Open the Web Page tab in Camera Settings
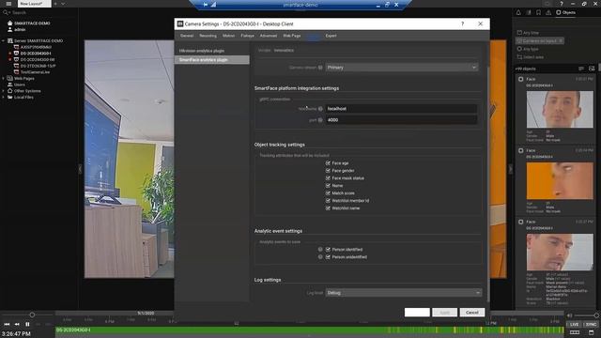The height and width of the screenshot is (338, 601). coord(292,36)
